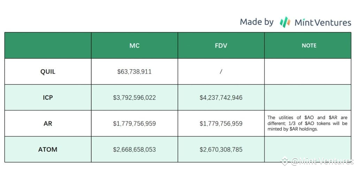Click the $AO and $AR note text
The width and height of the screenshot is (357, 169).
[x=307, y=123]
